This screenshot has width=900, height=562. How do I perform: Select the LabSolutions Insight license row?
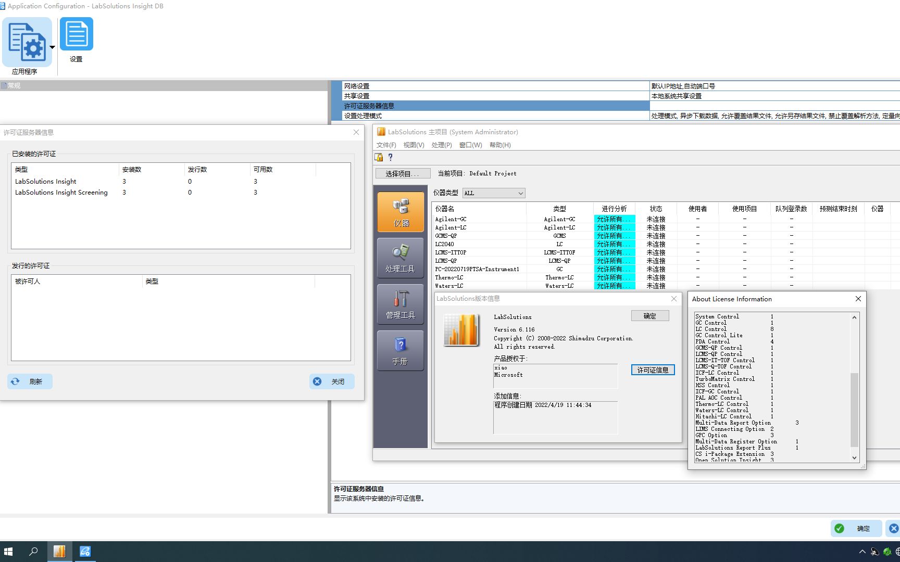[181, 182]
